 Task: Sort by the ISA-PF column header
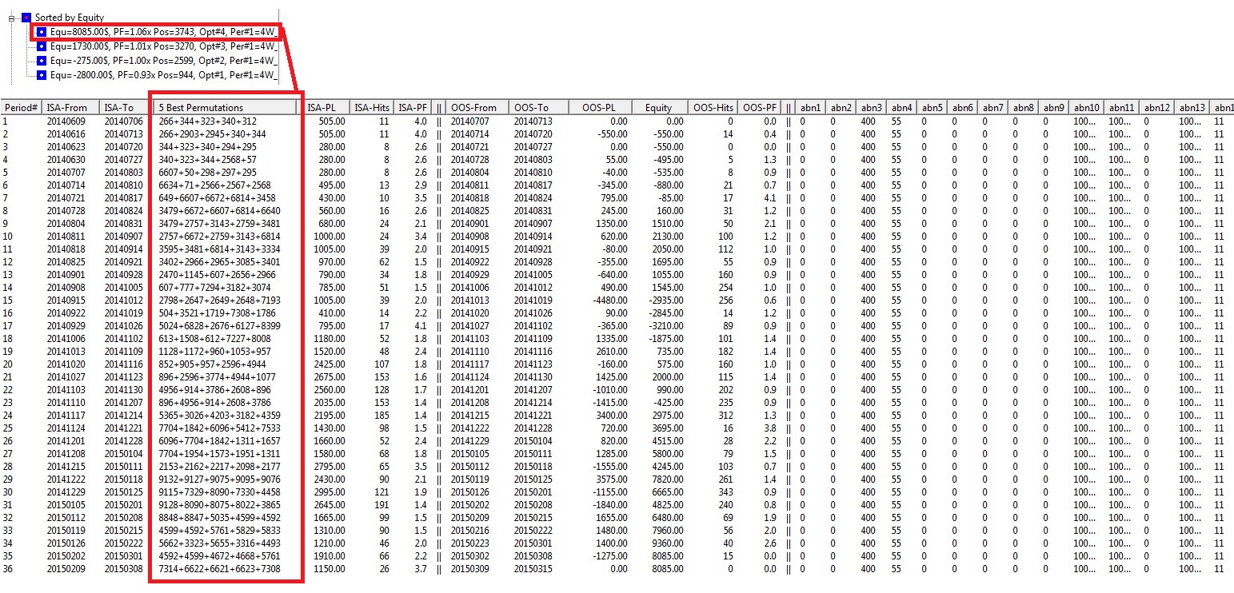pos(414,107)
